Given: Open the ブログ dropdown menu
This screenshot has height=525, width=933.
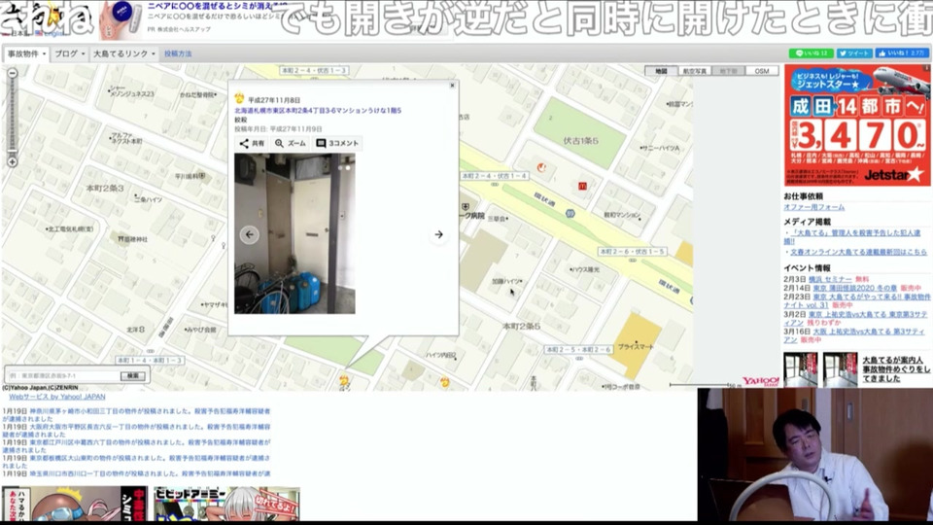Looking at the screenshot, I should click(70, 53).
